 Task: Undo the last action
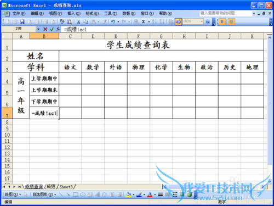tap(113, 22)
